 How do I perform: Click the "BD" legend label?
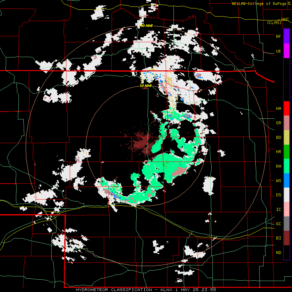(278, 138)
